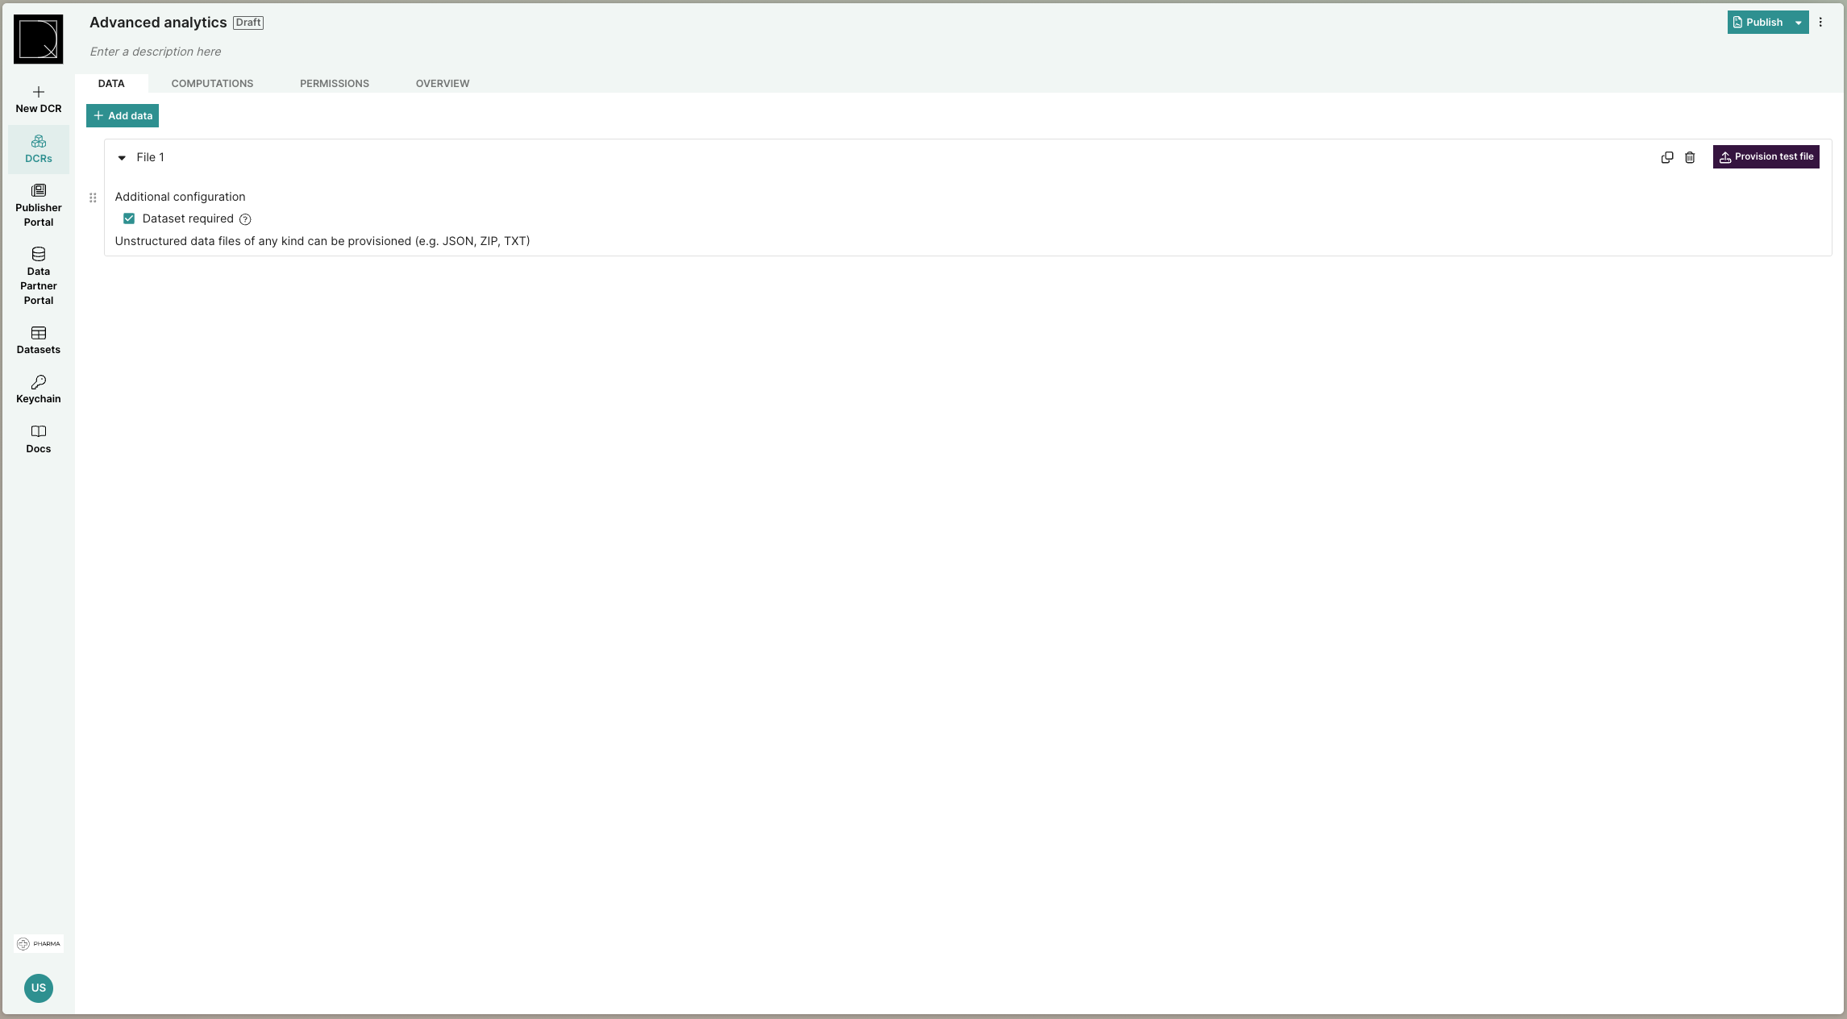Toggle the Dataset required checkbox
Viewport: 1847px width, 1019px height.
(128, 218)
